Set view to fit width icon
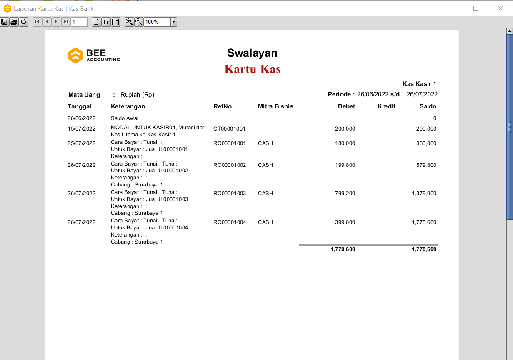This screenshot has width=513, height=360. click(115, 22)
